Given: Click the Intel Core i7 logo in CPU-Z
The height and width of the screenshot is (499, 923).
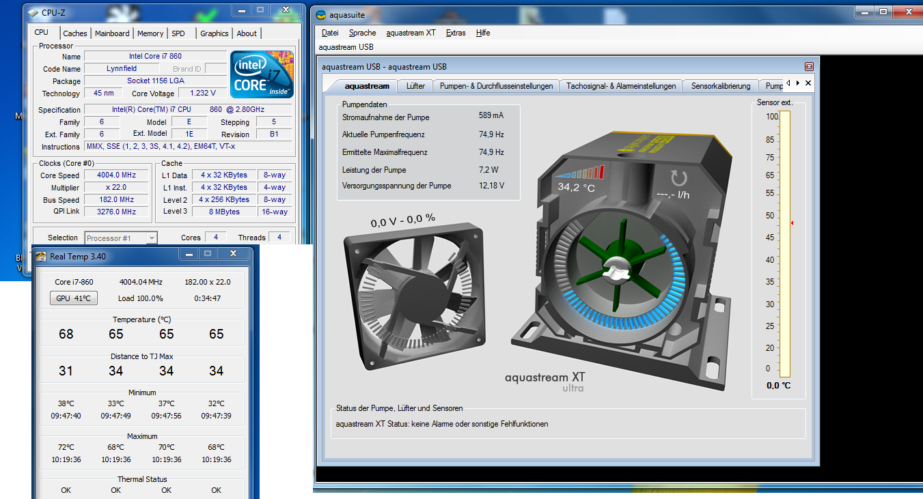Looking at the screenshot, I should [262, 74].
